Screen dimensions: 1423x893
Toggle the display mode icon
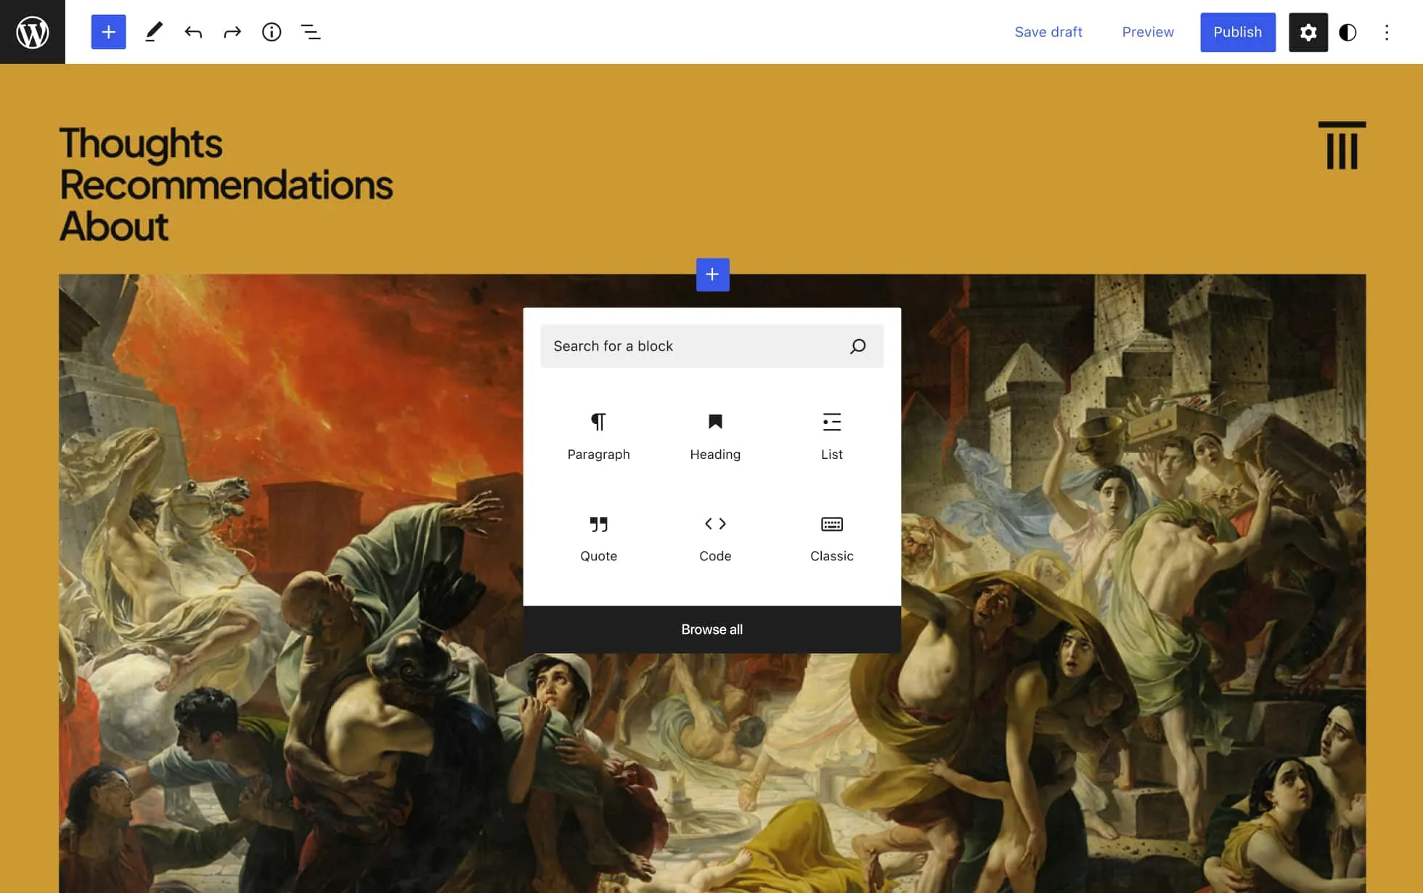(1348, 32)
